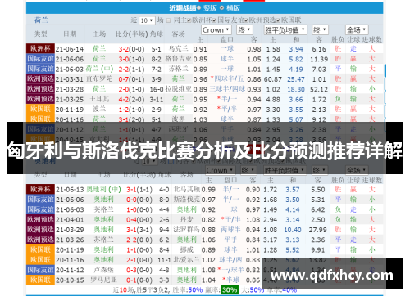410x296 pixels.
Task: Click the 3.94 draw odds value
Action: point(296,49)
